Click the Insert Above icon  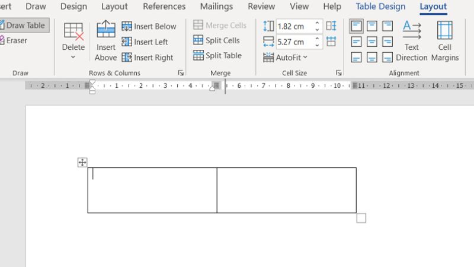(105, 30)
